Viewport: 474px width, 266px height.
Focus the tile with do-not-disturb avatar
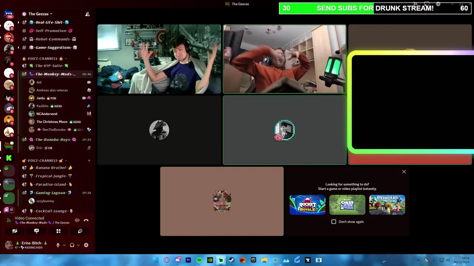(x=284, y=130)
